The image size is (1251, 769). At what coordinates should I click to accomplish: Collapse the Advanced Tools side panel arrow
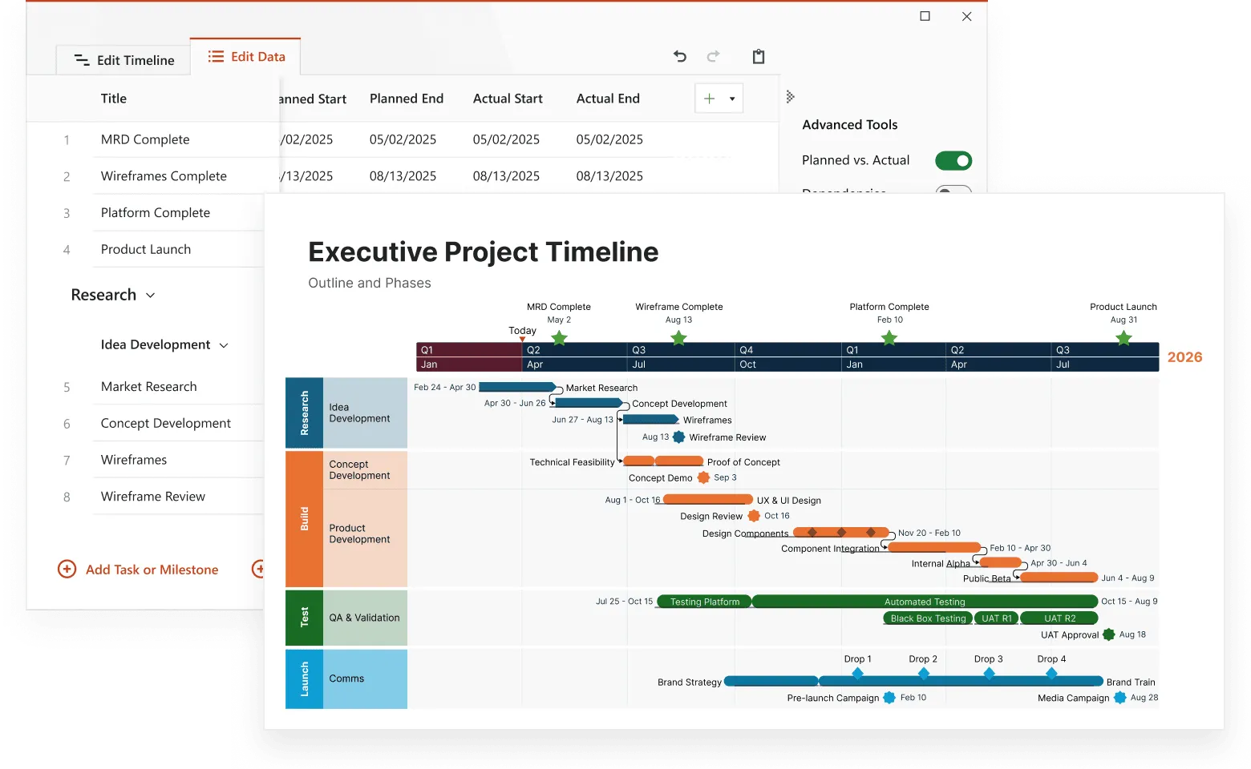(790, 96)
